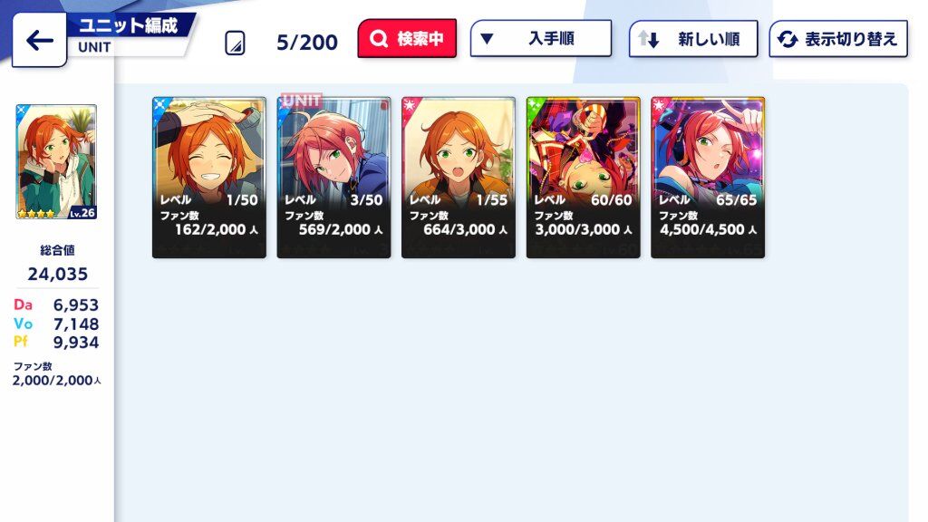Select the UNIT-tagged card at level 3/50
This screenshot has height=522, width=928.
point(333,178)
